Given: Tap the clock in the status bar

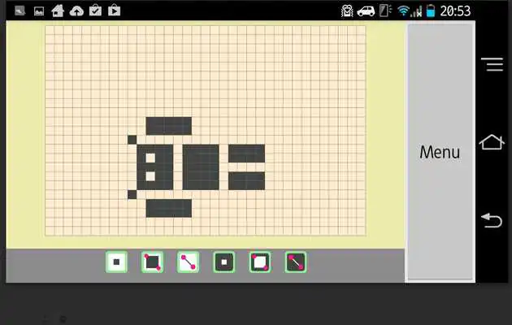Looking at the screenshot, I should (x=455, y=11).
